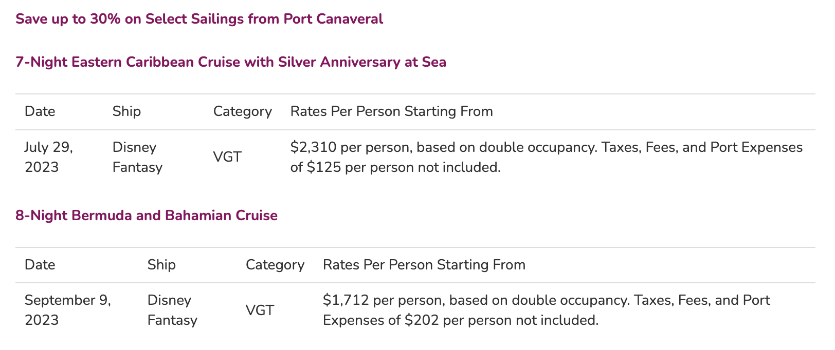Click Category header in Bermuda cruise table

point(275,265)
